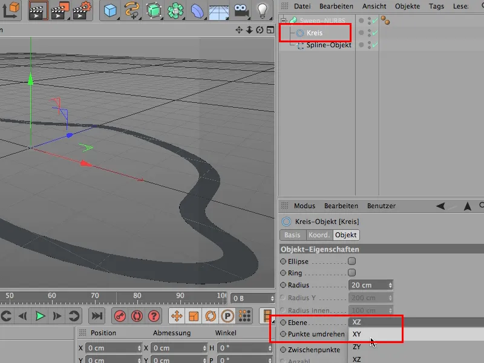Click the Zwischenpunkte circle toggle
484x363 pixels.
pos(283,350)
